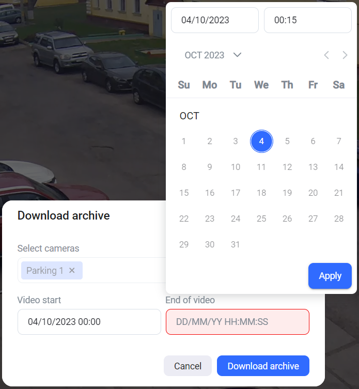Choose October 27 in the calendar
The image size is (359, 389).
(313, 219)
